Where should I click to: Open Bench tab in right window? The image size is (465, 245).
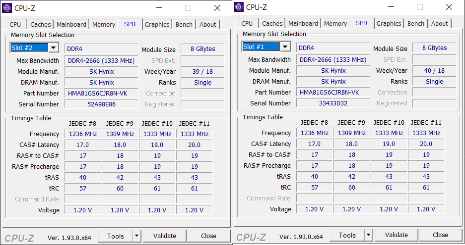[x=415, y=24]
